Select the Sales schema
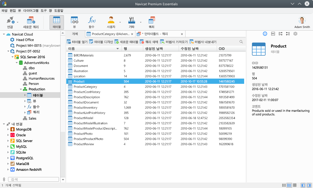Image resolution: width=313 pixels, height=188 pixels. point(32,118)
